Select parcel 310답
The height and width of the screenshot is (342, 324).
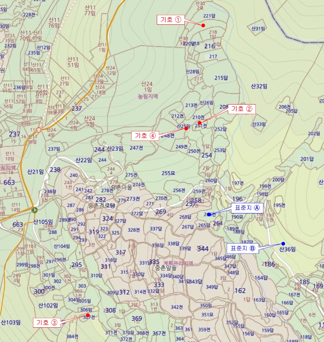point(97,275)
